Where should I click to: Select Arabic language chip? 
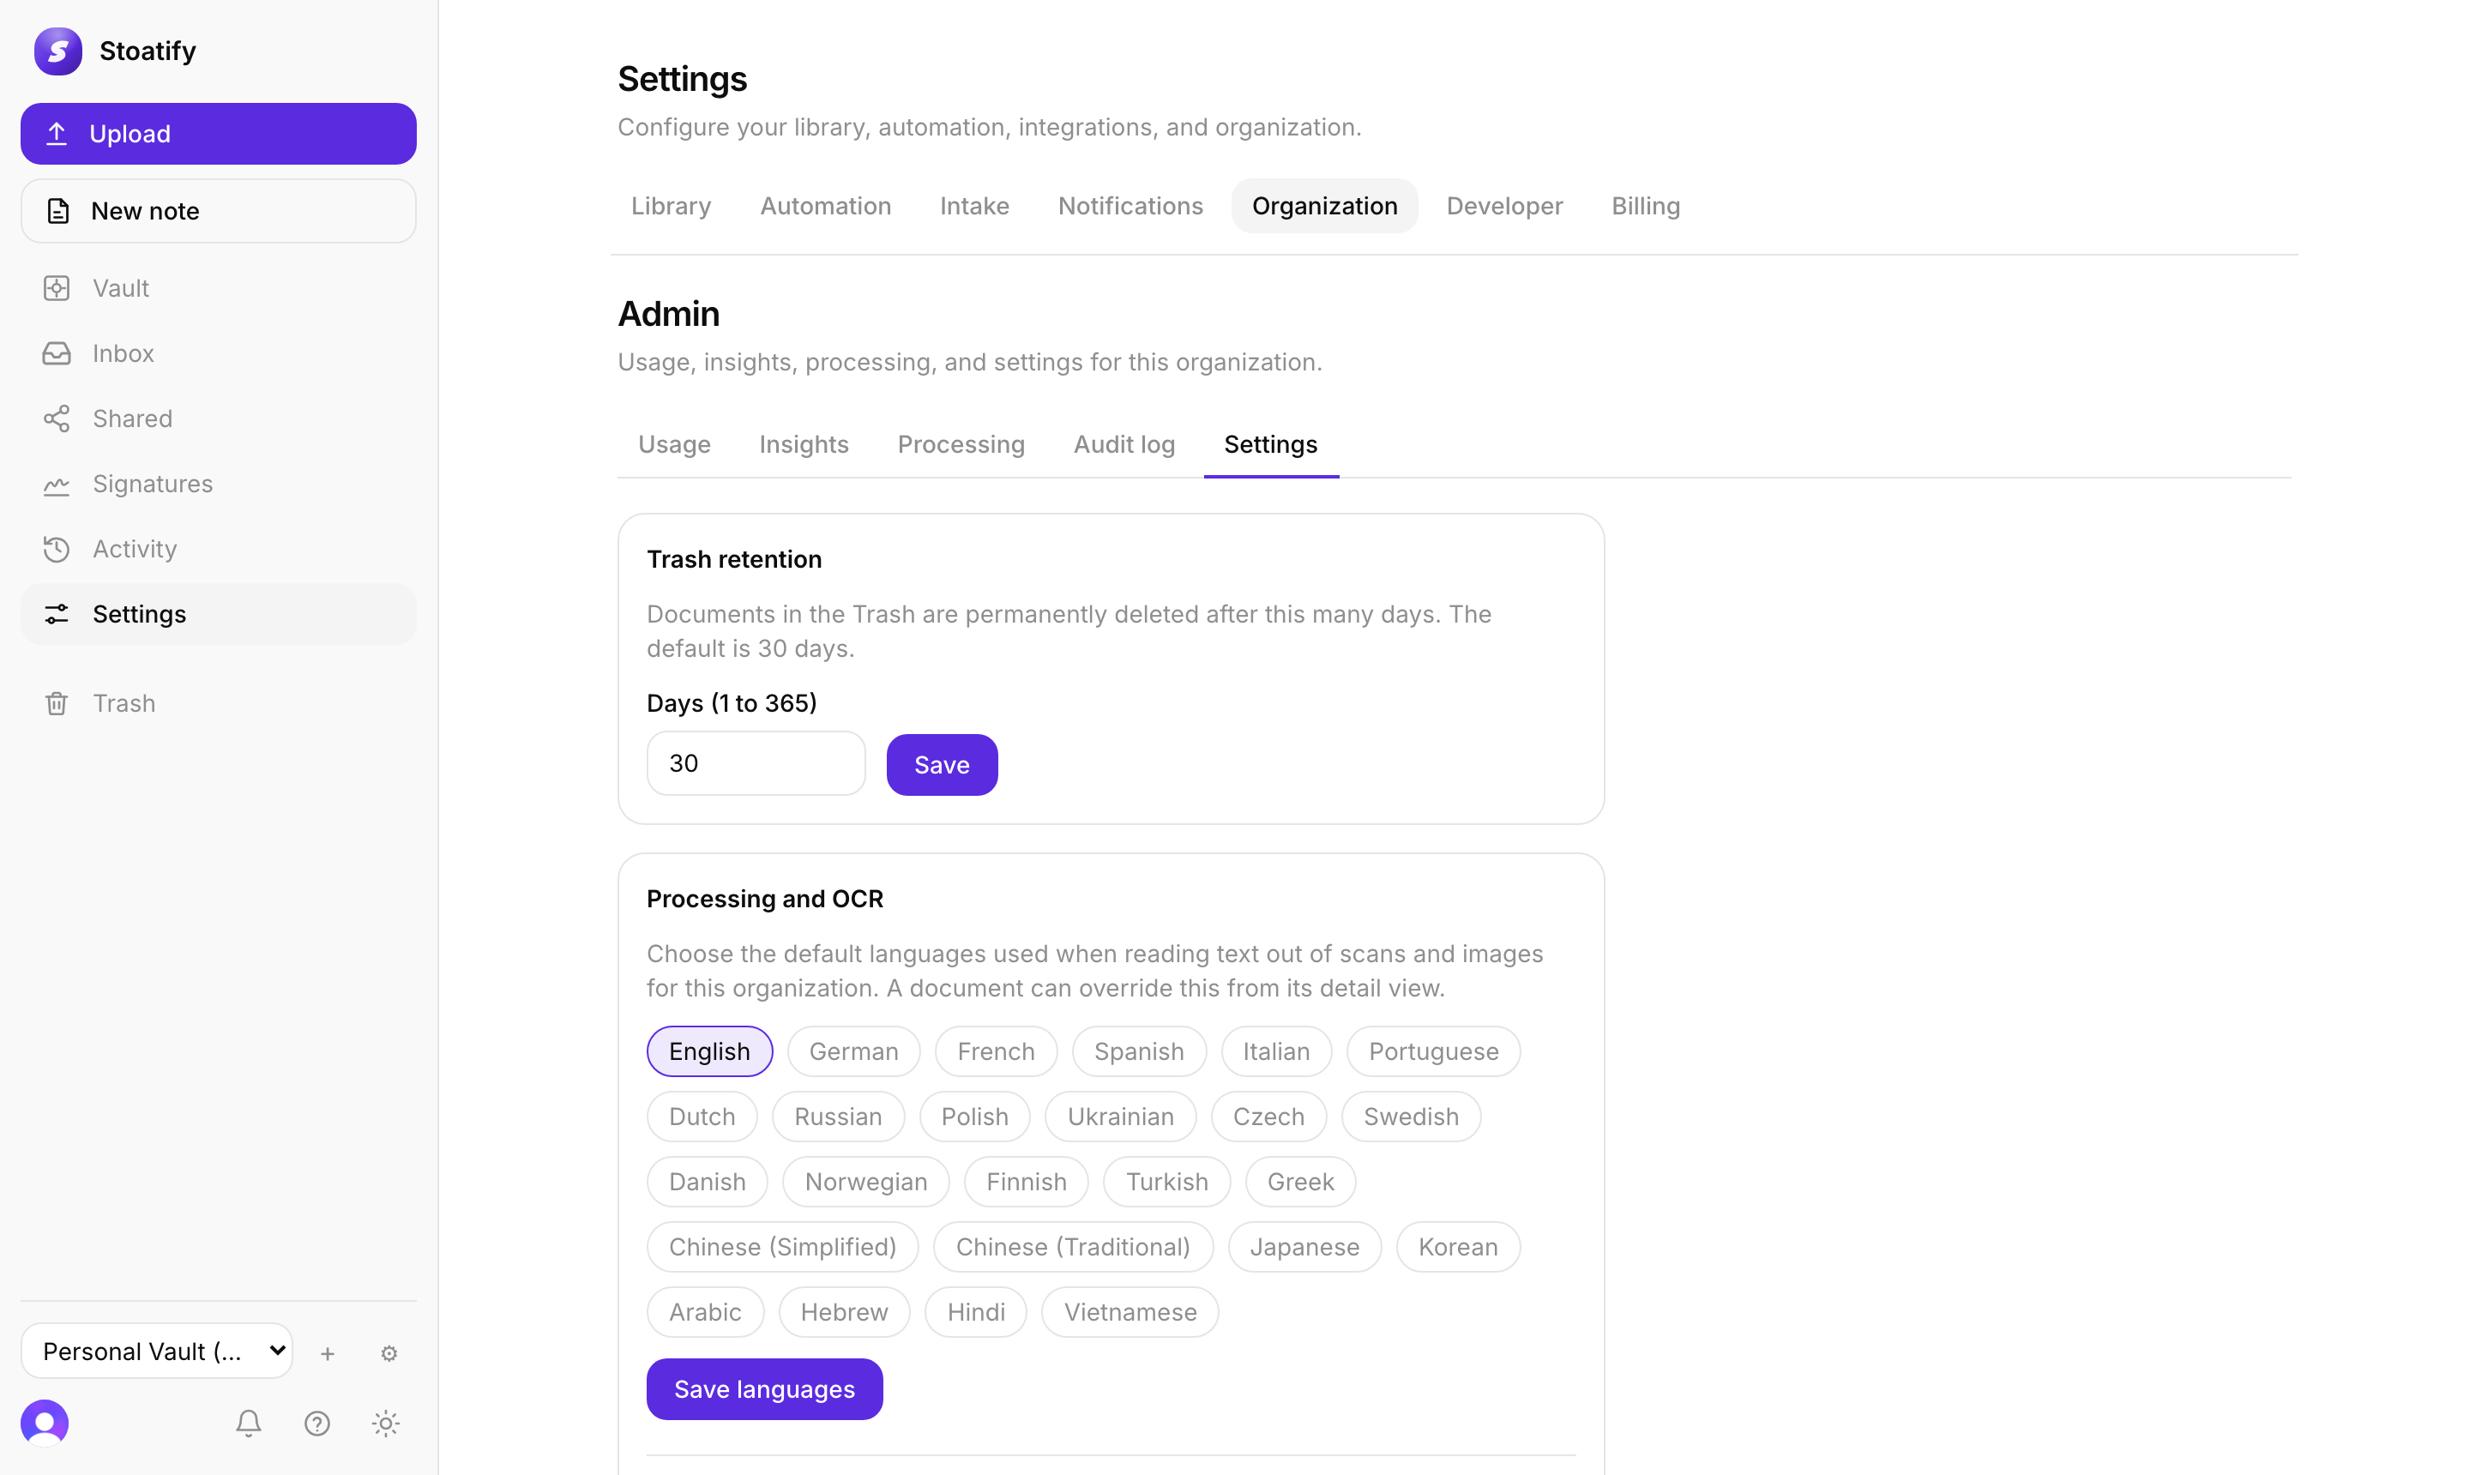[x=705, y=1312]
